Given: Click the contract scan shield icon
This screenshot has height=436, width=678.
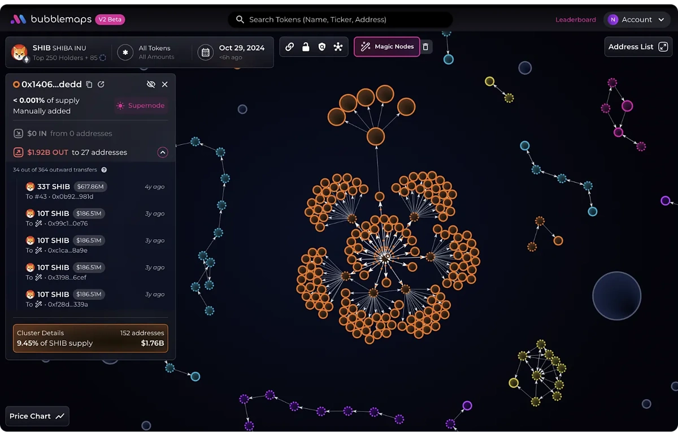Looking at the screenshot, I should (322, 47).
